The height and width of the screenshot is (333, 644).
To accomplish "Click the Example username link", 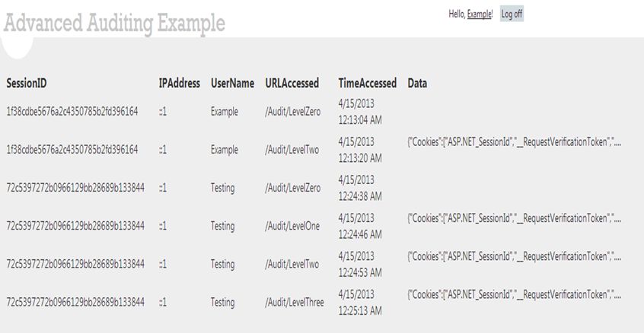I will point(479,14).
